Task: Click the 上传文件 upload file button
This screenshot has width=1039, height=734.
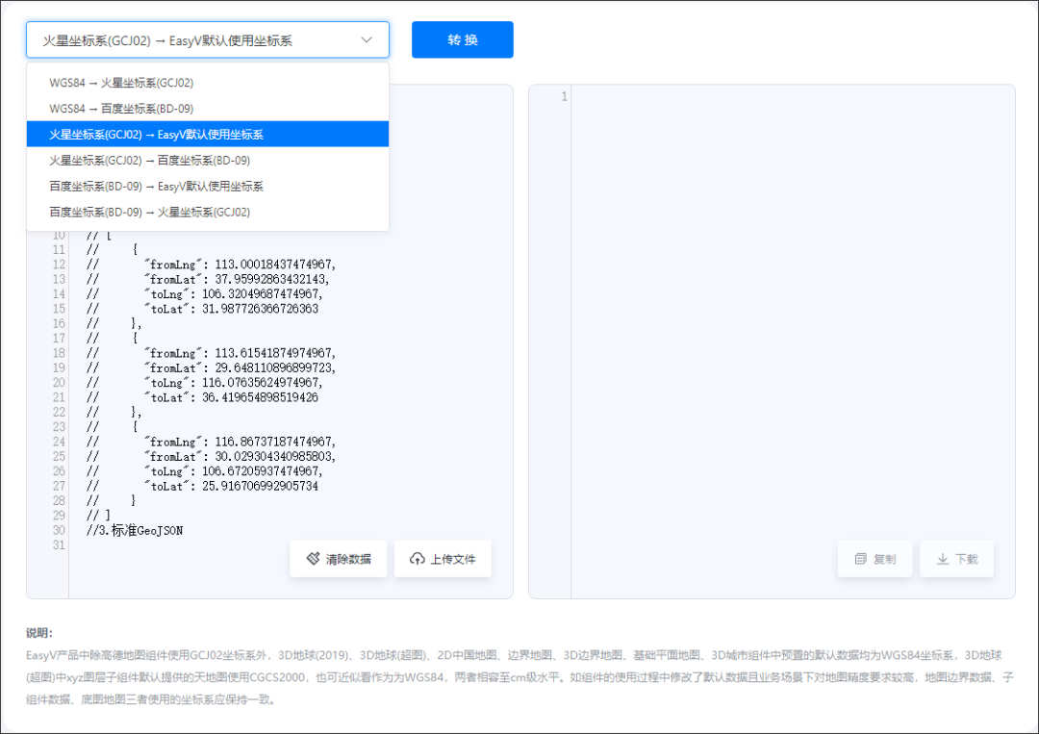Action: [x=443, y=559]
